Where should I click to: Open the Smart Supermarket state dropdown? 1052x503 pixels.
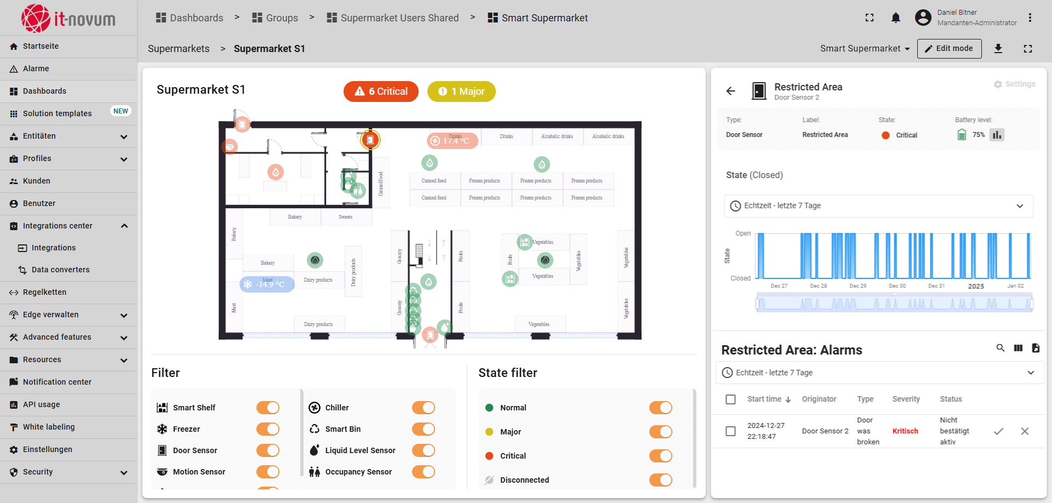pos(865,49)
